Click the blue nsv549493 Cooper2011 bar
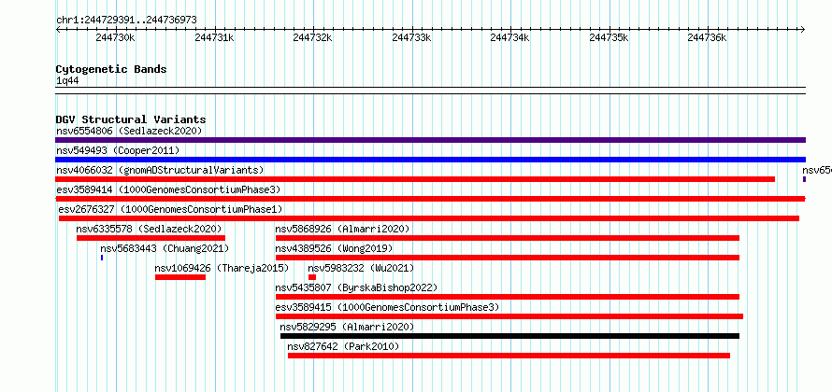832x392 pixels. click(430, 160)
